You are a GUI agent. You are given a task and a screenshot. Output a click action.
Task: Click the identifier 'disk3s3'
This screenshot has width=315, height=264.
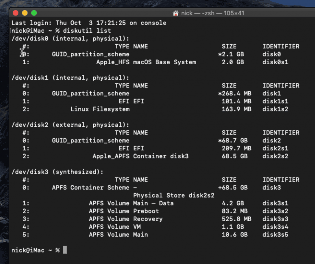(275, 218)
